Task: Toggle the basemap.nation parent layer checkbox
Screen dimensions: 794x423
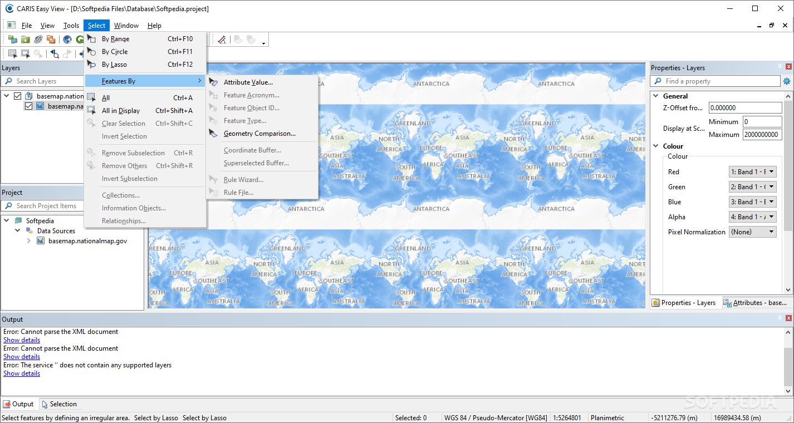Action: click(x=18, y=96)
